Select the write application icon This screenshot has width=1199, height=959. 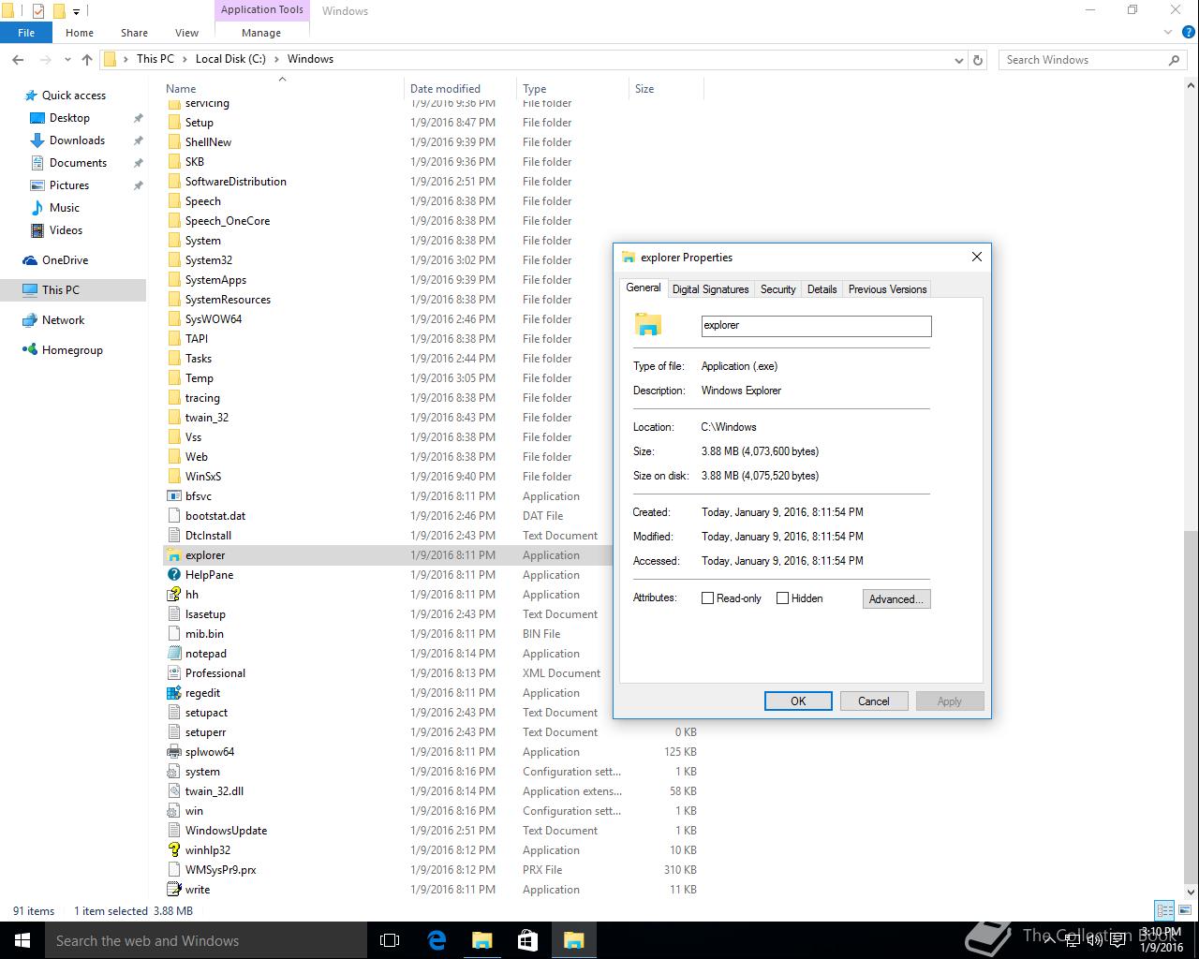173,890
